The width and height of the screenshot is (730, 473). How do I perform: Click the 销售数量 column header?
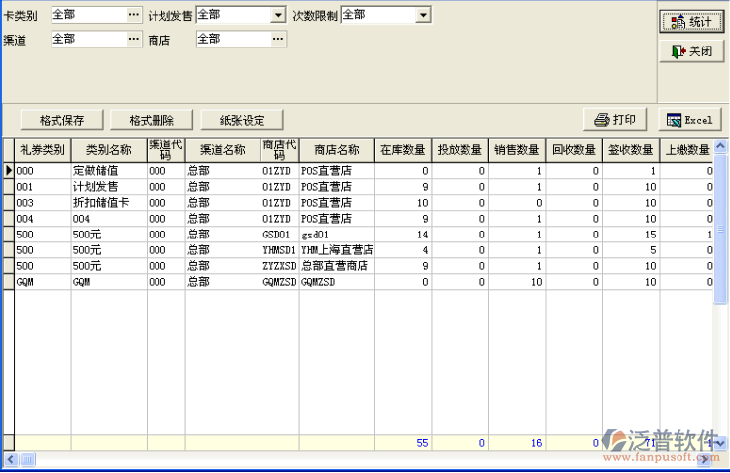[x=517, y=150]
